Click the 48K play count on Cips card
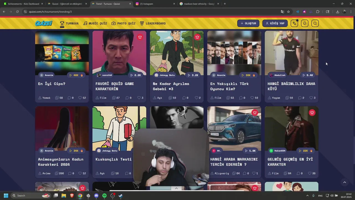Viewport: 355px width, 200px height. pyautogui.click(x=76, y=75)
